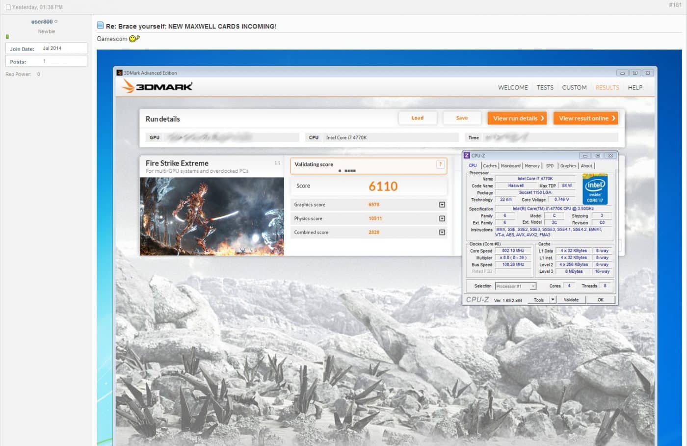Close the 3DMark Advanced Edition window
The height and width of the screenshot is (446, 687).
click(x=648, y=73)
